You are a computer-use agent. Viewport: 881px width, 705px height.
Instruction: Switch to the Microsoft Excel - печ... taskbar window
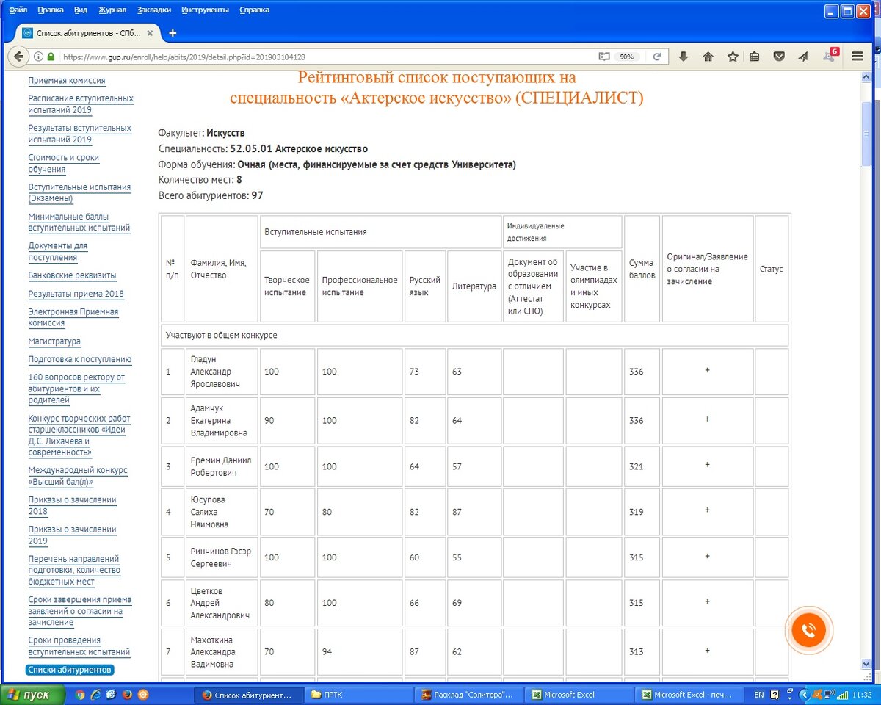pyautogui.click(x=688, y=694)
